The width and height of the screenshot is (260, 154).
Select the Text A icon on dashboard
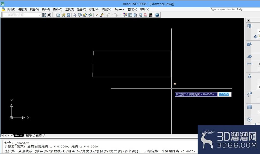(249, 76)
